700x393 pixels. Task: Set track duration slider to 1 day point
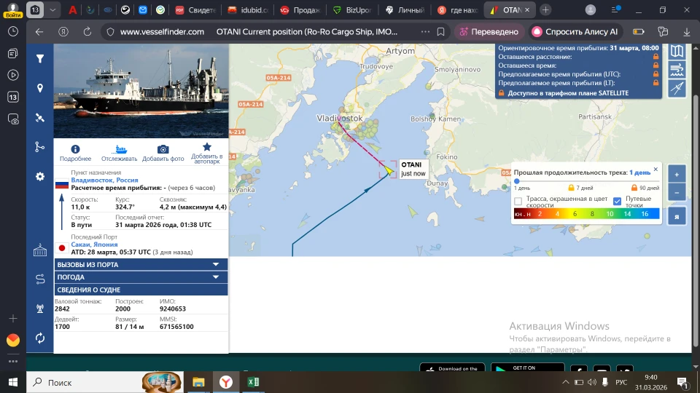tap(517, 181)
